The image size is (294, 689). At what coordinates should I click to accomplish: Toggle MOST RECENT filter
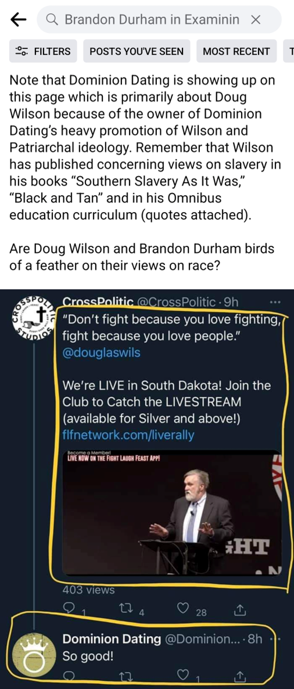tap(236, 51)
